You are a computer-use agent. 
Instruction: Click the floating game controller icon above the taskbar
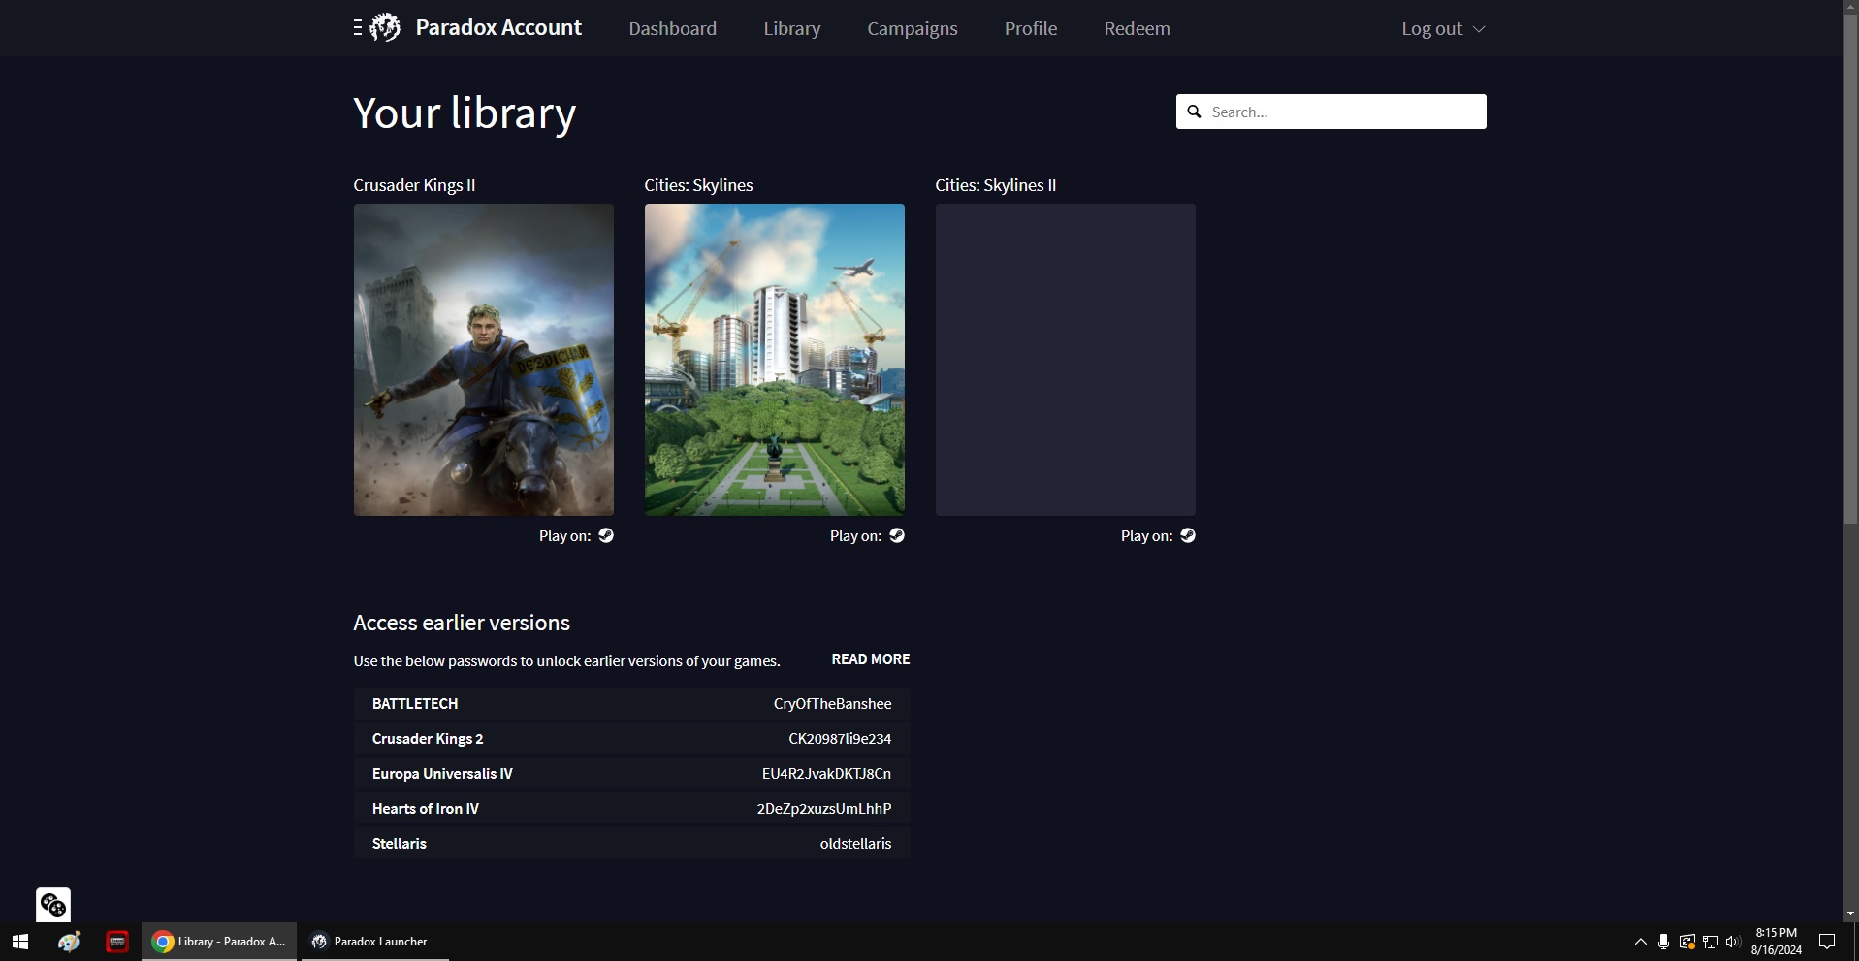pyautogui.click(x=52, y=904)
